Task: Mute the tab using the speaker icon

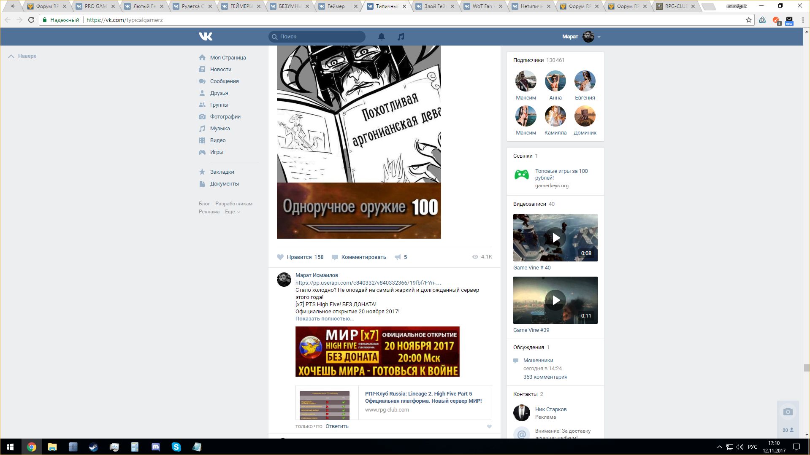Action: pyautogui.click(x=13, y=6)
